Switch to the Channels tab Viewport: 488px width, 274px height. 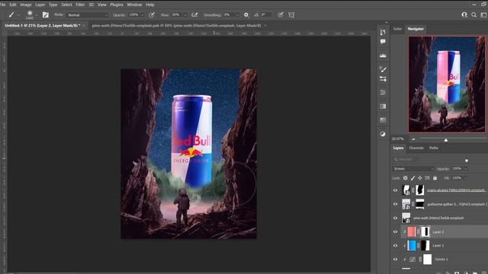pos(416,148)
